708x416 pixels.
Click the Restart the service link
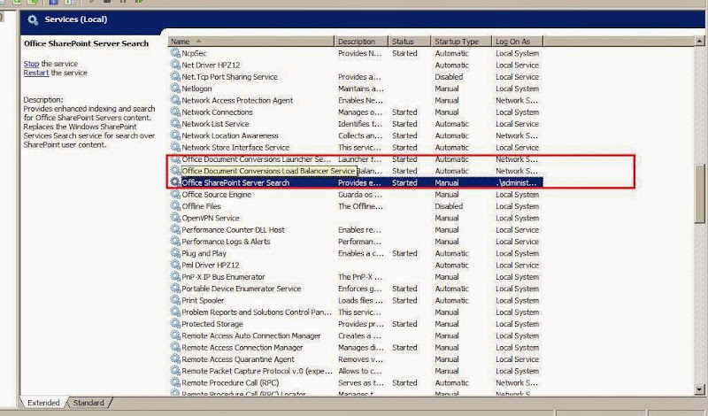36,73
